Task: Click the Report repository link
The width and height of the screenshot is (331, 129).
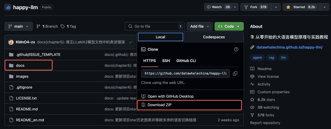Action: 265,123
